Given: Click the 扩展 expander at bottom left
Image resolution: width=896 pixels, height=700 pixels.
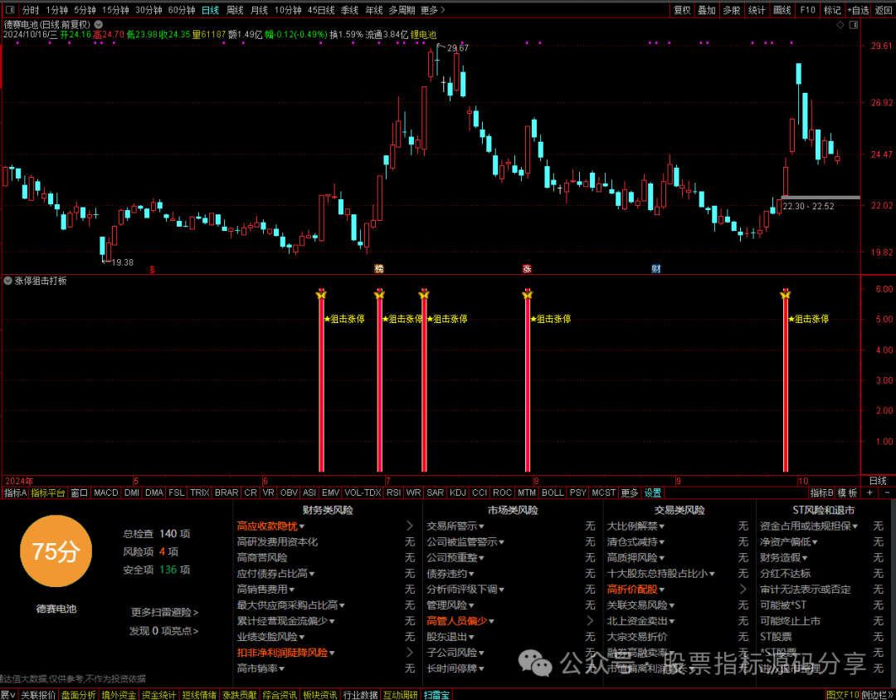Looking at the screenshot, I should click(8, 695).
